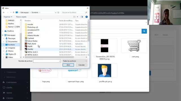The width and height of the screenshot is (181, 101).
Task: Check the cart.png checkbox
Action: tap(130, 56)
